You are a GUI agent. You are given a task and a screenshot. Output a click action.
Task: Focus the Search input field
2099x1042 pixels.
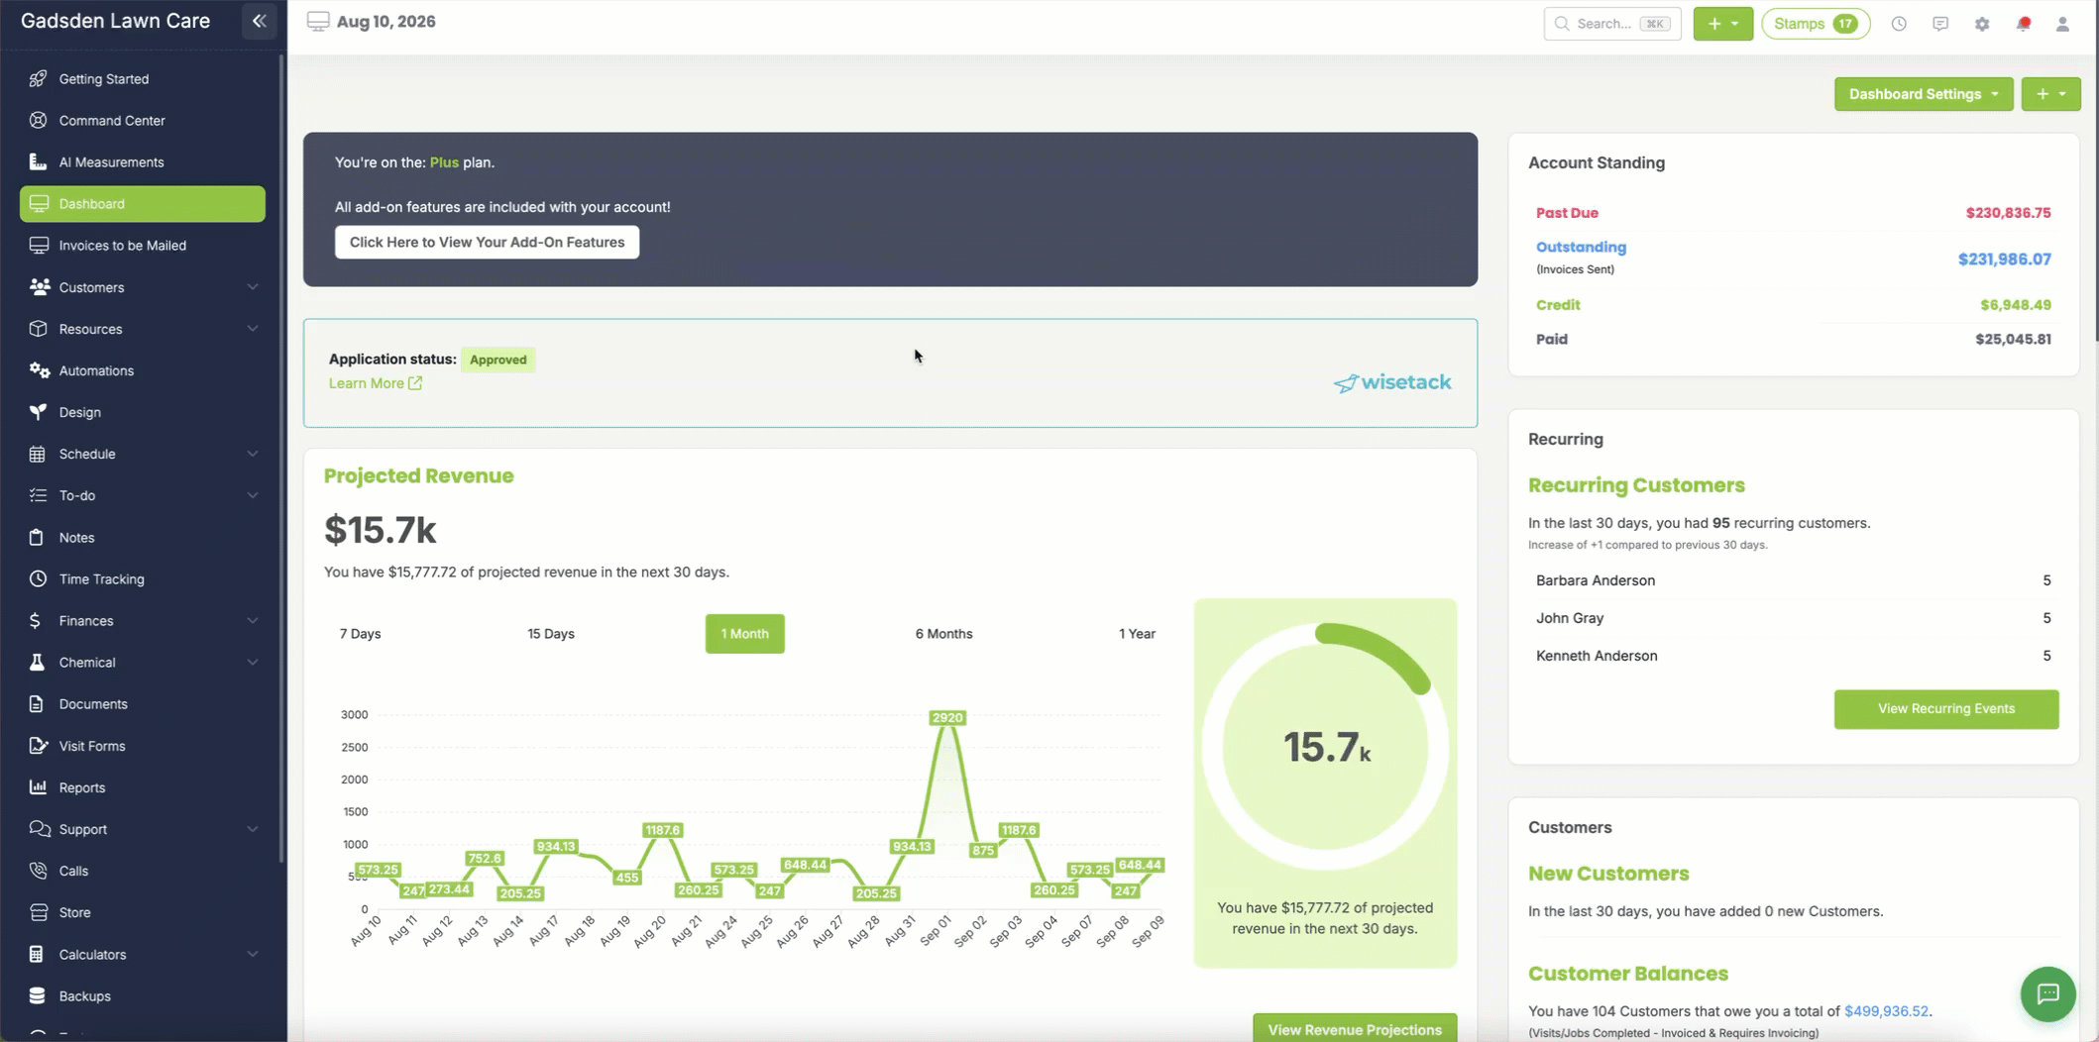[x=1612, y=24]
